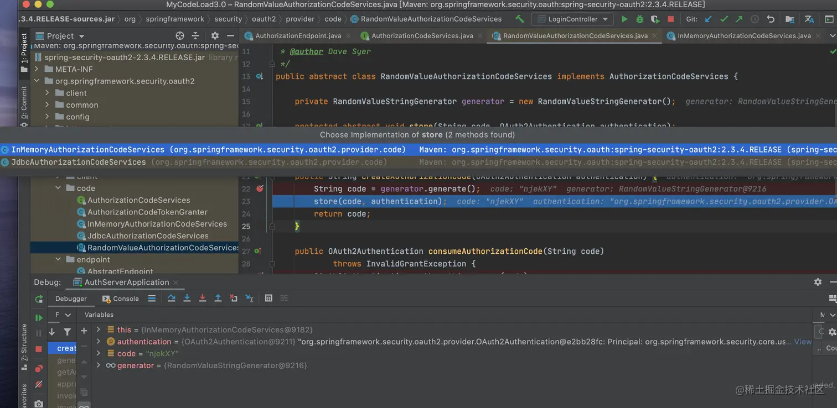
Task: Force step into with red down arrow
Action: click(203, 298)
